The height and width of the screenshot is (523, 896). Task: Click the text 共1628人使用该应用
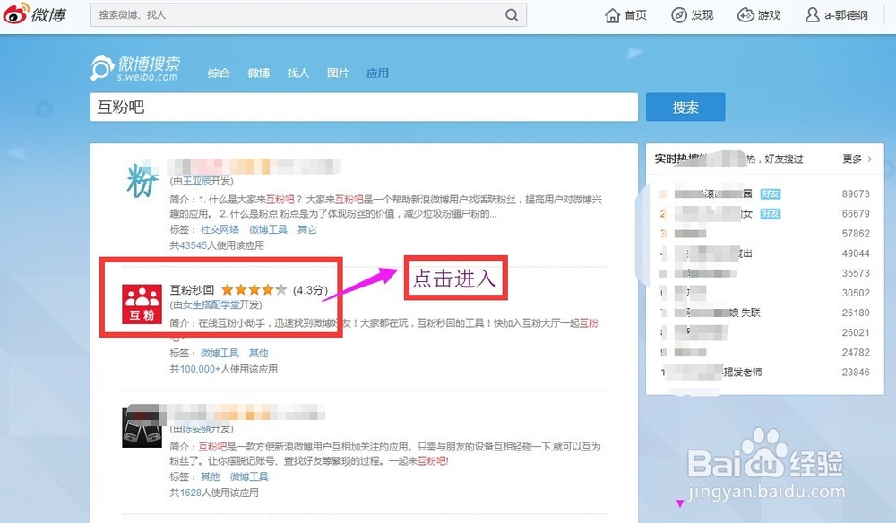click(214, 493)
